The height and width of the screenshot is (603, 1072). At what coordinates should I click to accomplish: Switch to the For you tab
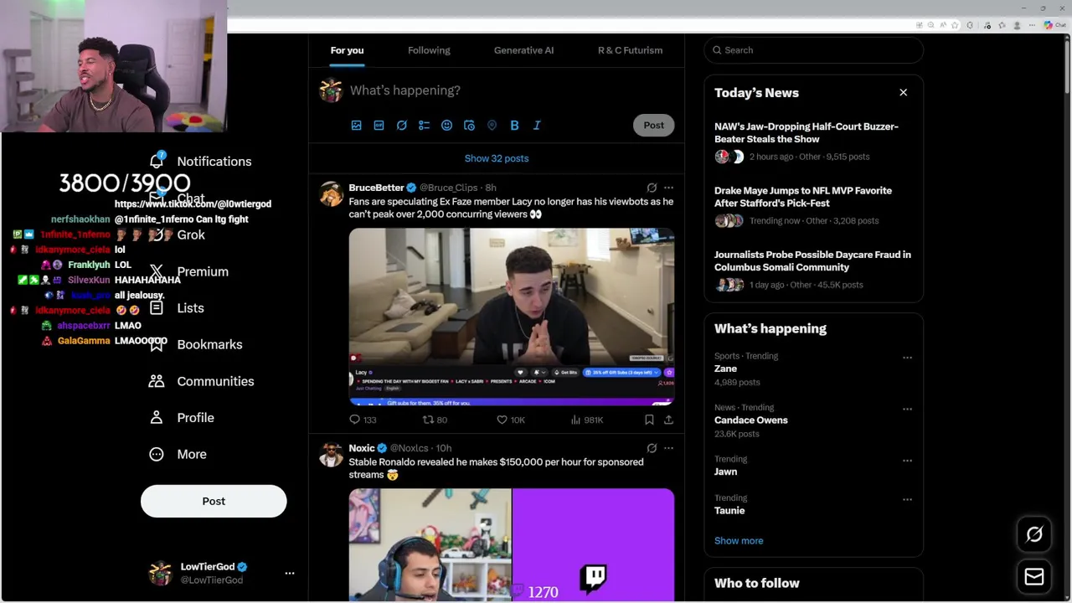(347, 50)
